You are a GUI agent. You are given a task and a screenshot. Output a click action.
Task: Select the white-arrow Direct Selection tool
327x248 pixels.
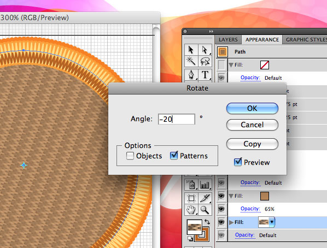(x=205, y=50)
